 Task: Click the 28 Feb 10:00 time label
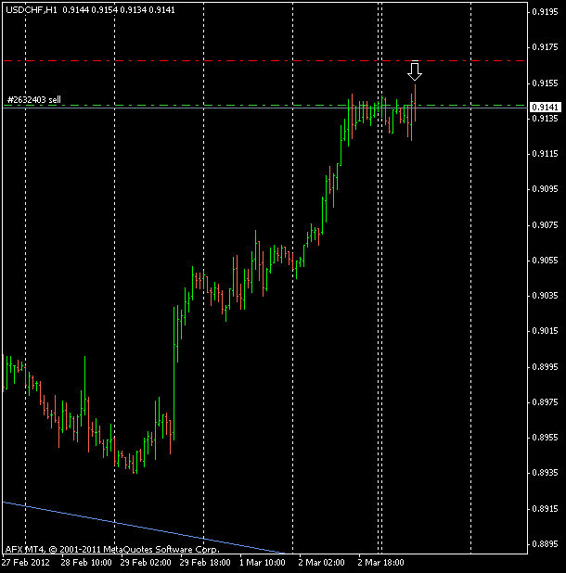click(86, 562)
